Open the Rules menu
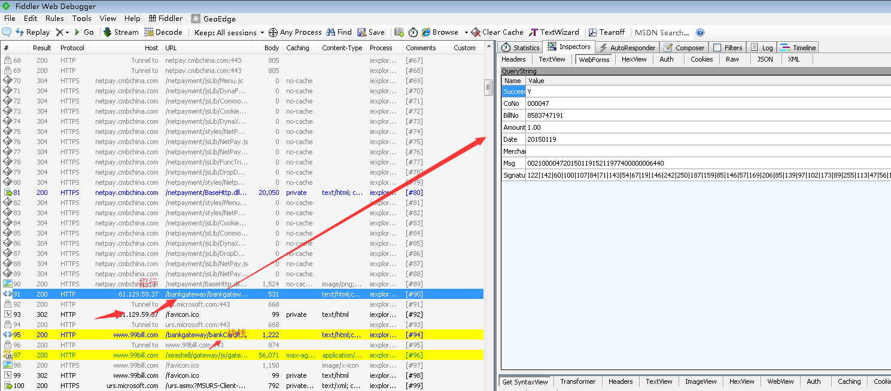891x391 pixels. [x=54, y=19]
